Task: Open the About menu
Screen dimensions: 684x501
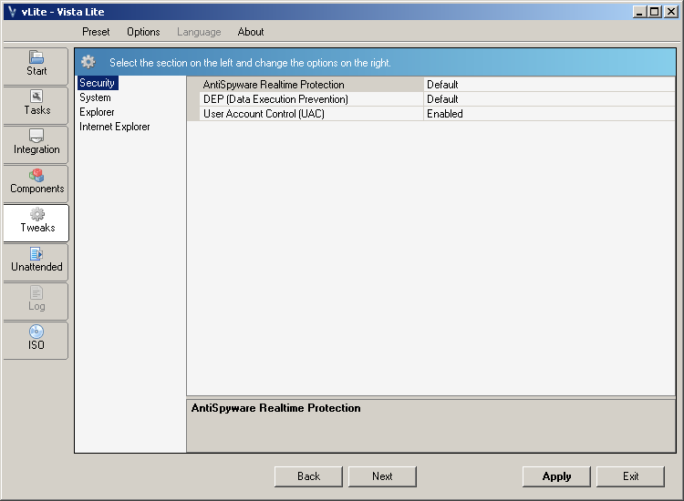Action: pos(251,32)
